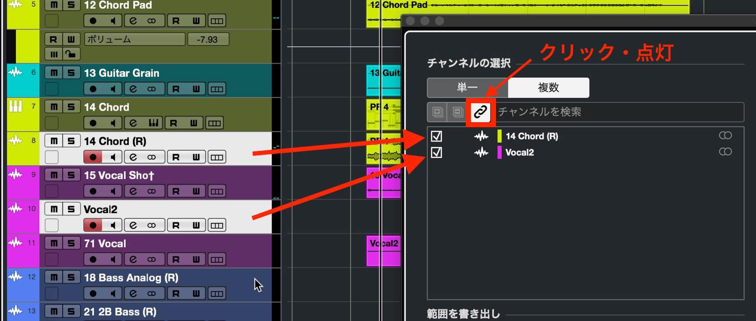Mute the 18 Bass Analog (R) track

click(x=54, y=278)
